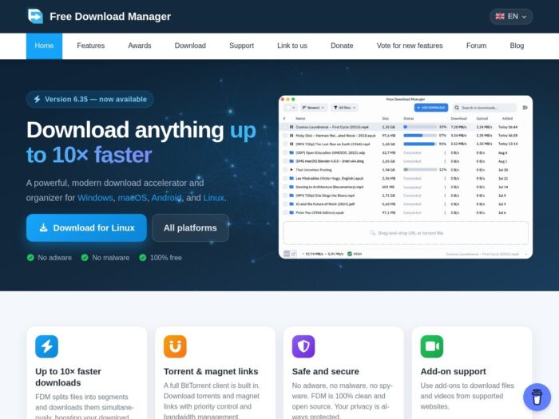Click the orange magnet icon on the torrent card

pyautogui.click(x=175, y=346)
